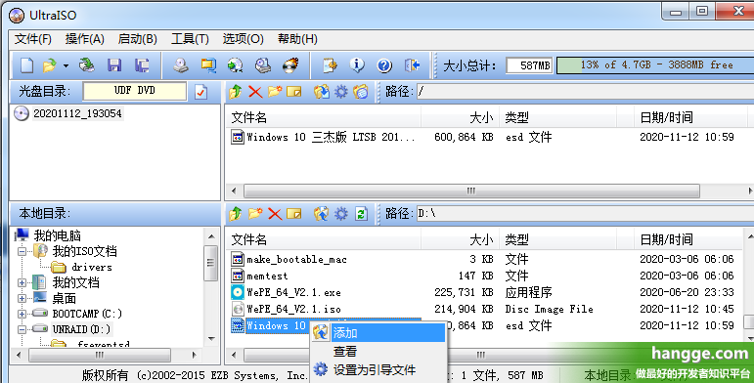Click the red X Delete icon in disc pane

[255, 91]
